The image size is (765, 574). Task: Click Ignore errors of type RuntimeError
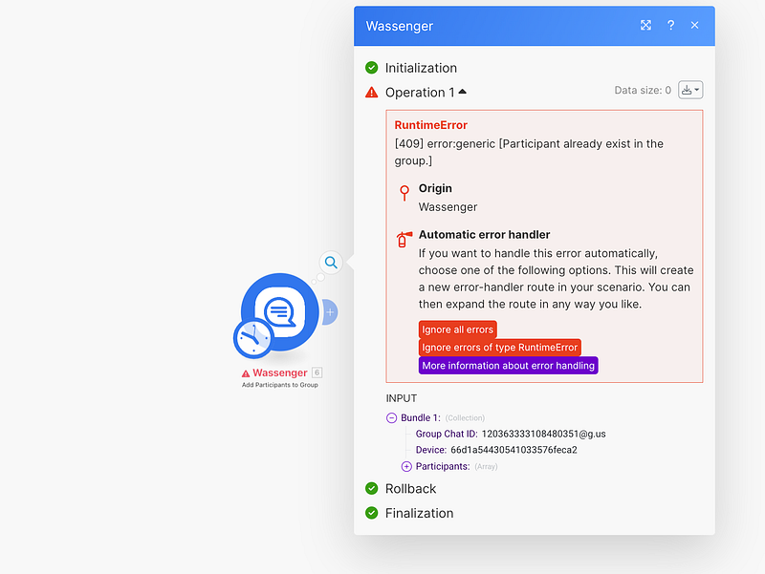[499, 348]
